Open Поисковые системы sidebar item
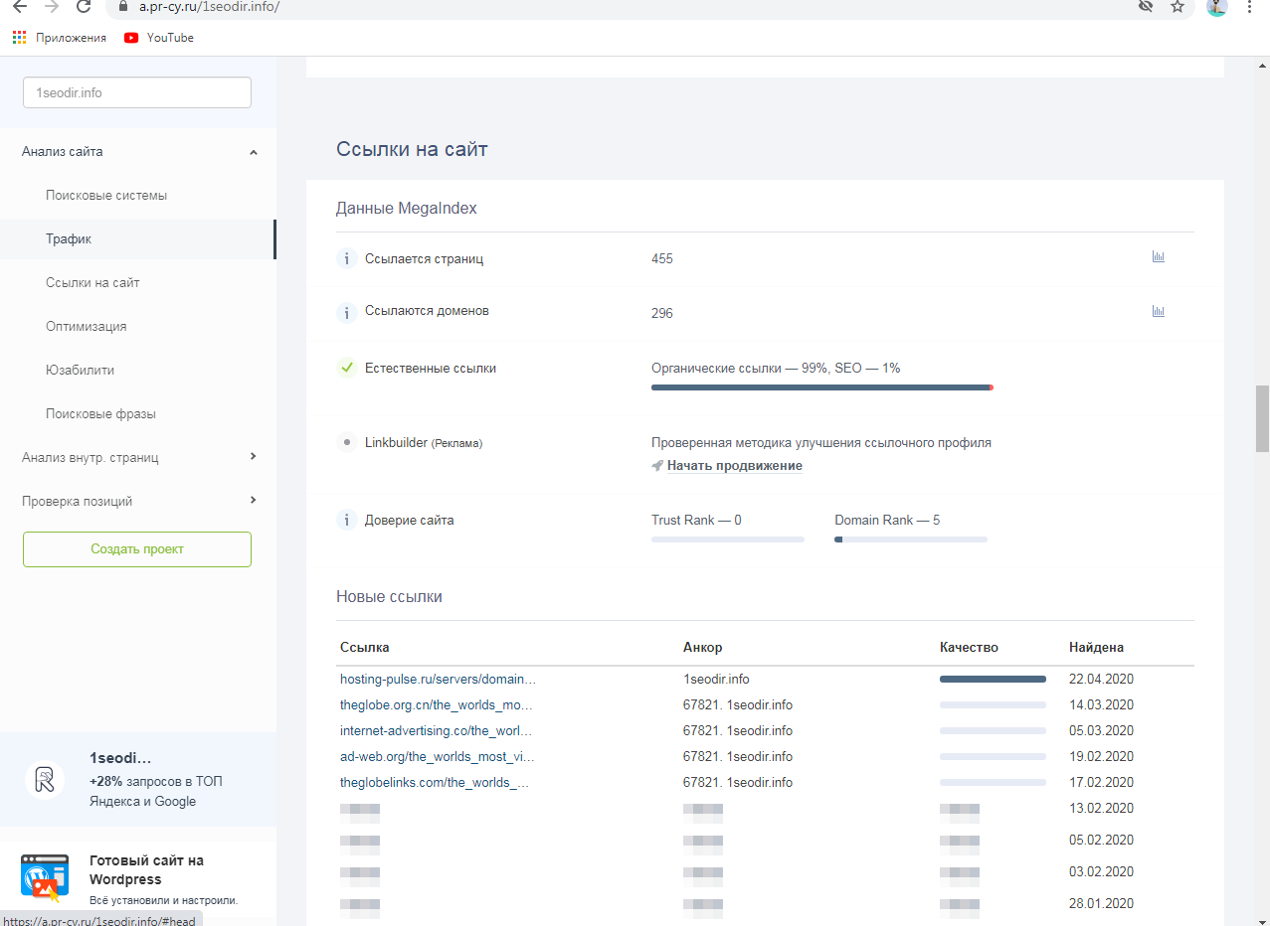 (106, 196)
